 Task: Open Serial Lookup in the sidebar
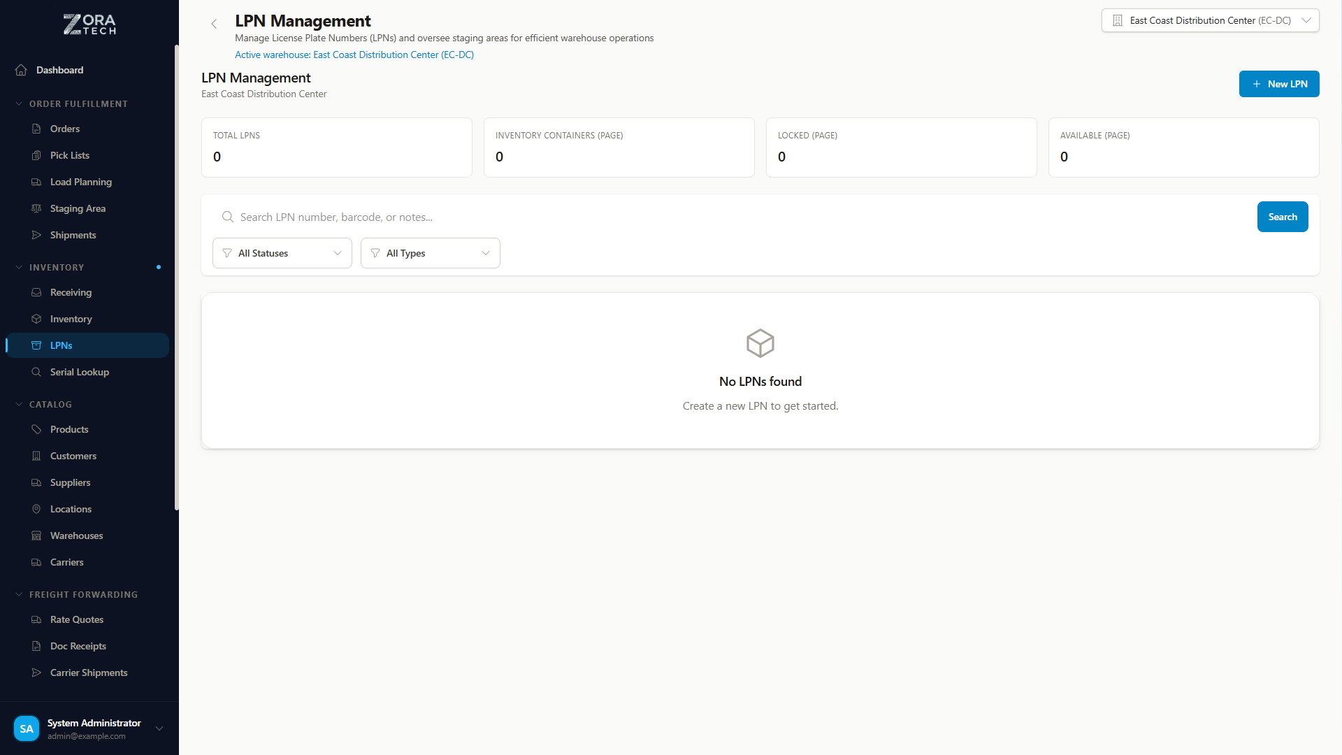tap(80, 372)
